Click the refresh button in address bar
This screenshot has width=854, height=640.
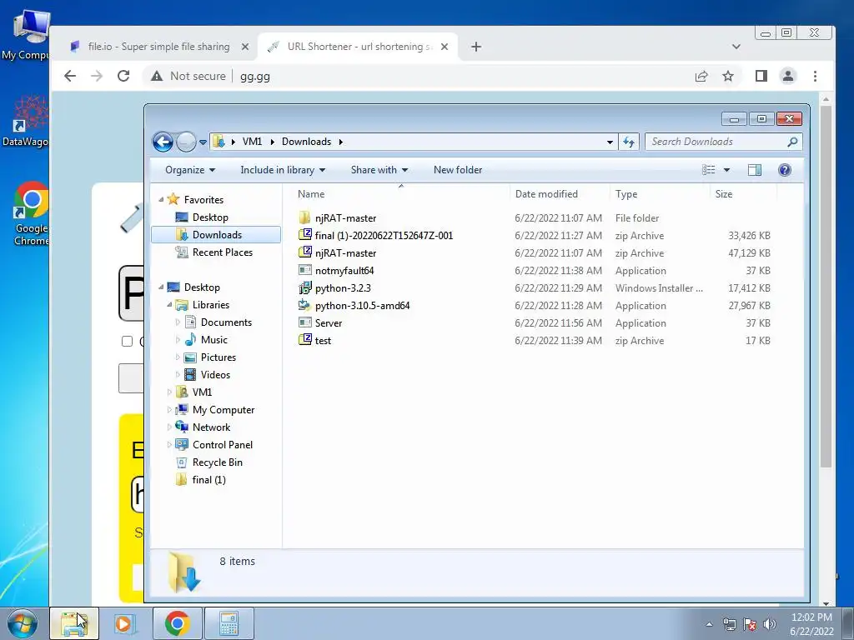629,142
